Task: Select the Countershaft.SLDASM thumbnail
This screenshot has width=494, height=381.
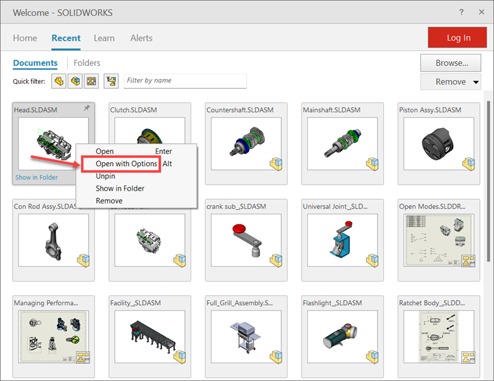Action: pos(247,144)
